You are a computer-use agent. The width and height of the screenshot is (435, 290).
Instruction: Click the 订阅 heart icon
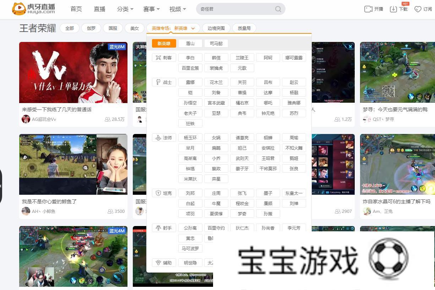[418, 9]
